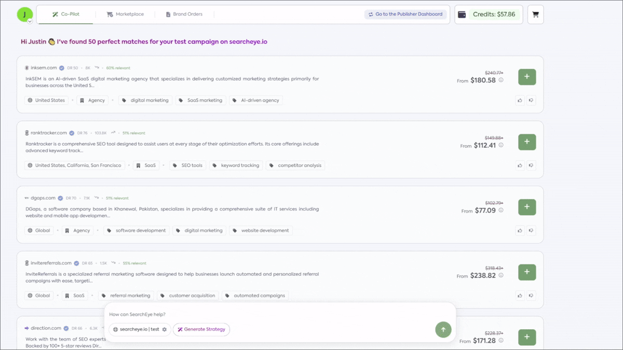Screen dimensions: 623x350
Task: Click Generate Strategy button
Action: [201, 329]
